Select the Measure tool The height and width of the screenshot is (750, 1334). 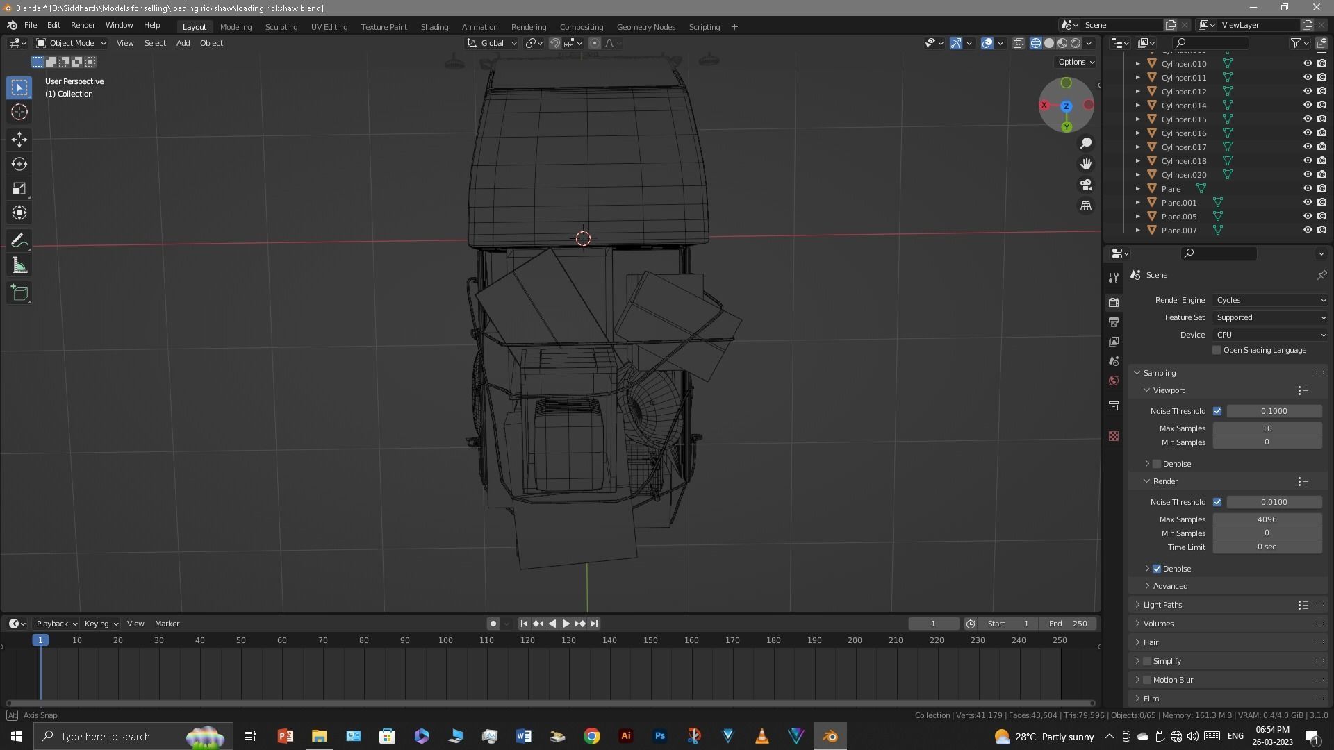click(x=19, y=266)
